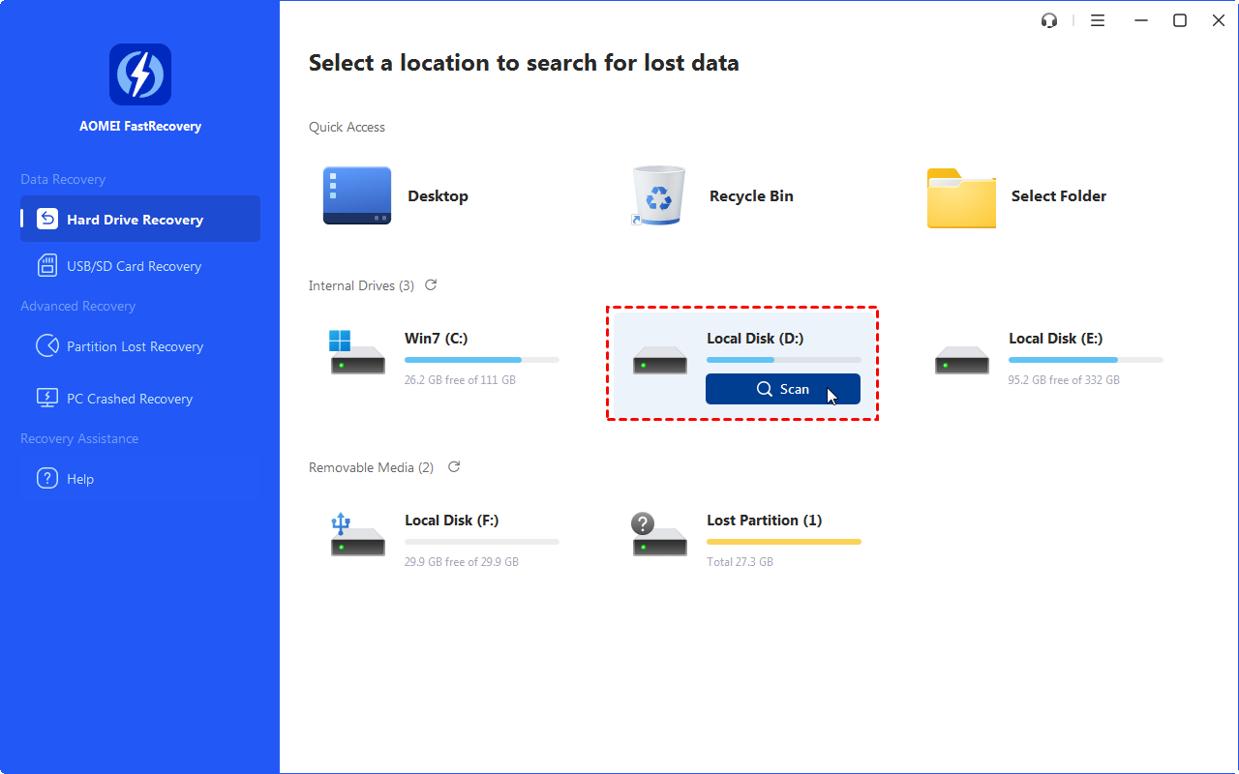Select the Local Disk (E:) drive name

point(1056,338)
